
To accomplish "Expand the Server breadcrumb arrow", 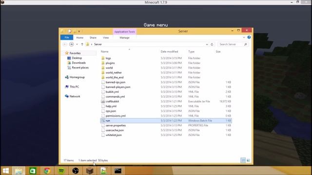I will pyautogui.click(x=92, y=44).
